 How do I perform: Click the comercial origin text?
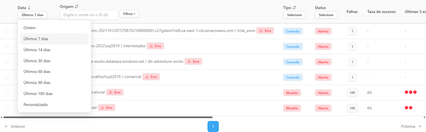click(x=116, y=77)
